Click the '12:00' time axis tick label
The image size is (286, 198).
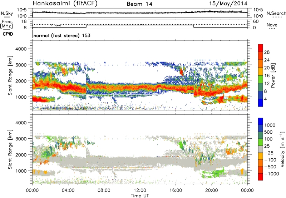[140, 190]
